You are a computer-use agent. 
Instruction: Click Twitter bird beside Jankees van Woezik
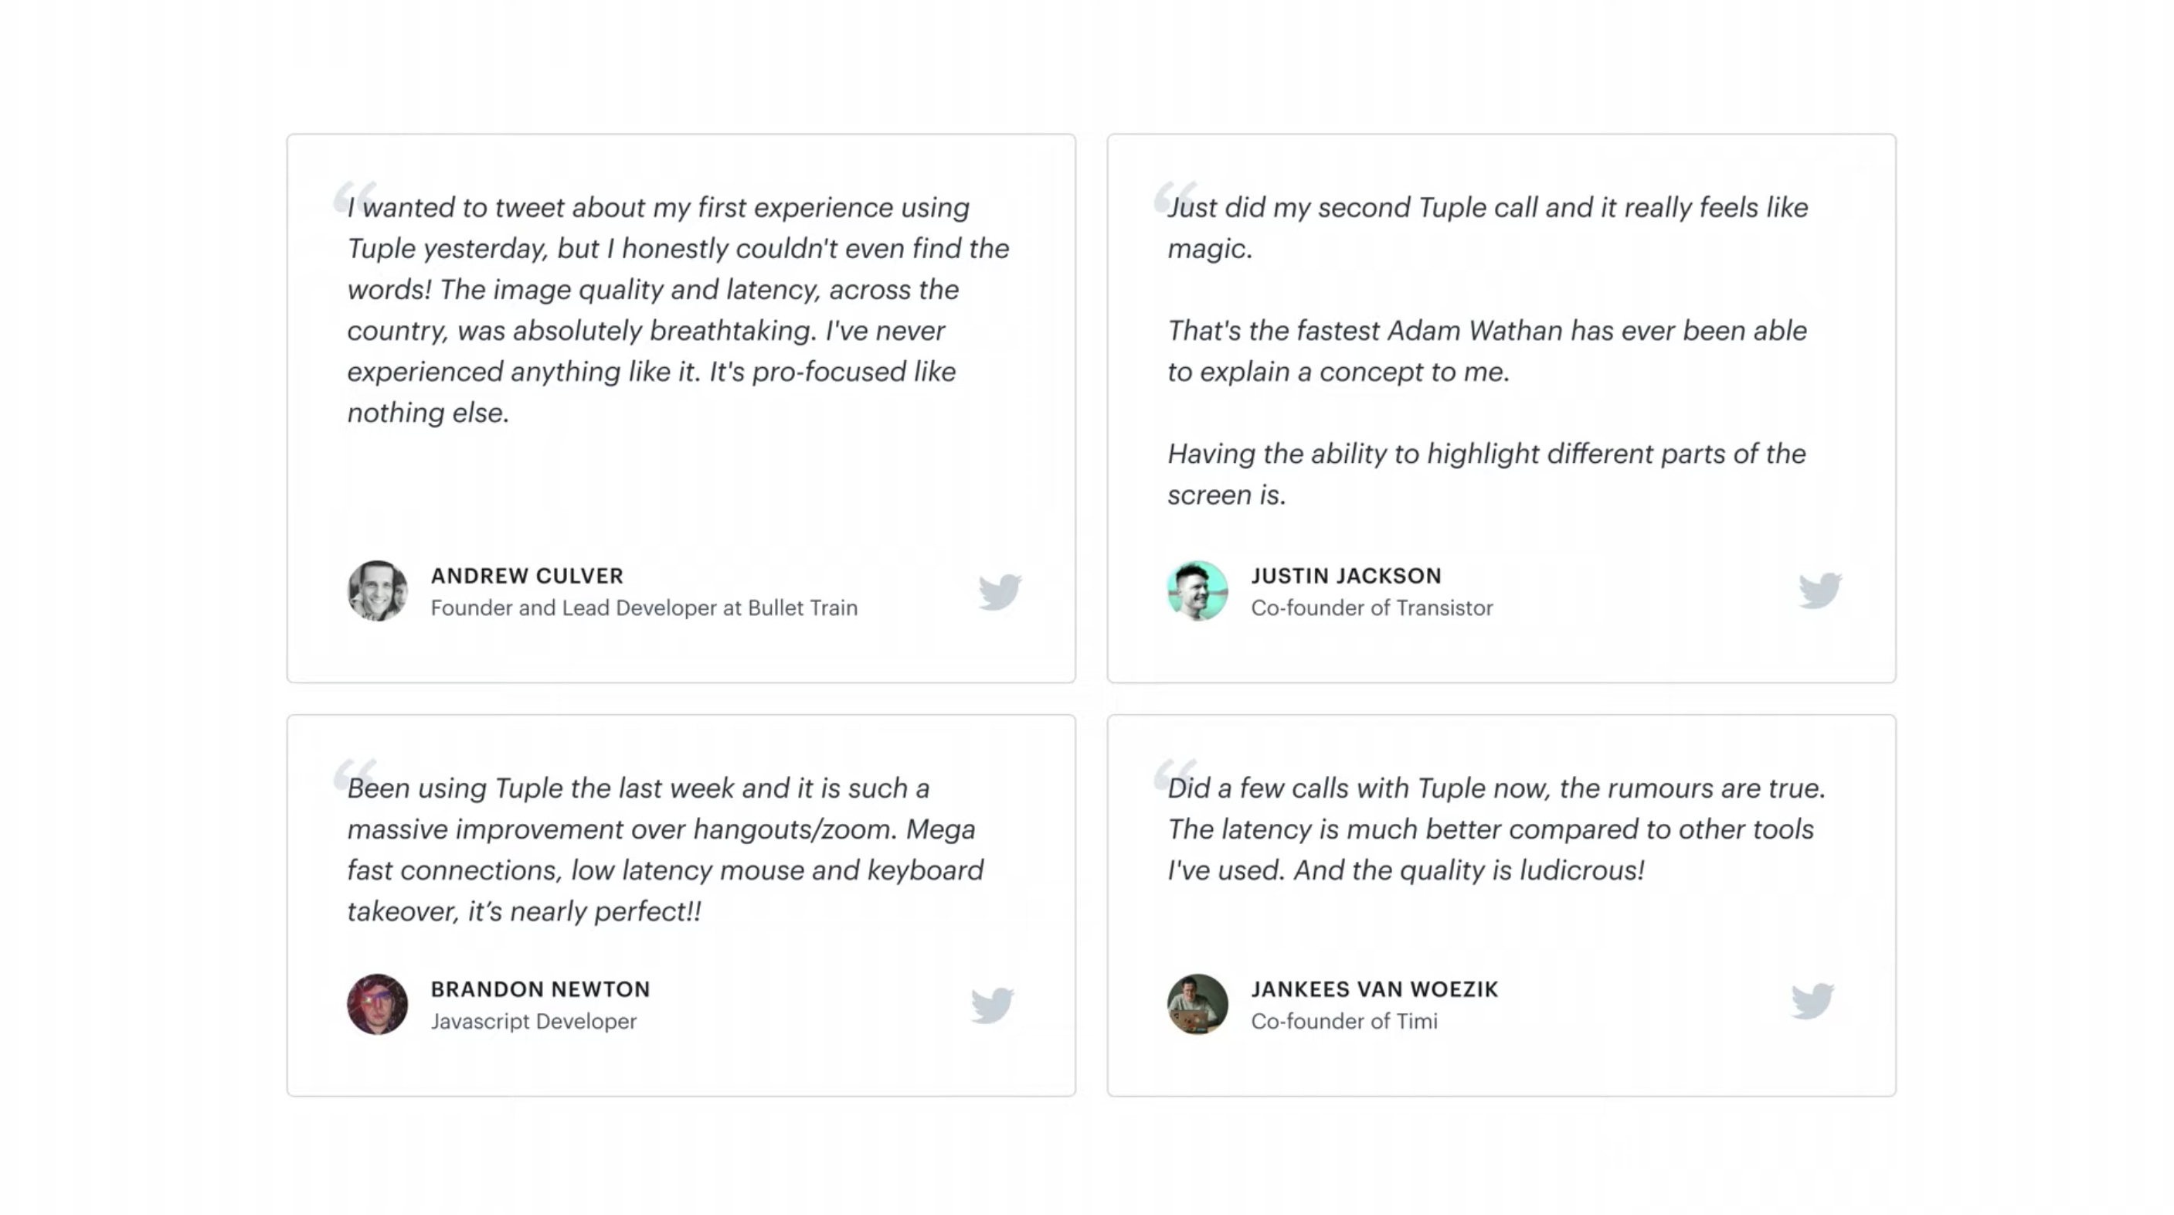[1812, 1001]
